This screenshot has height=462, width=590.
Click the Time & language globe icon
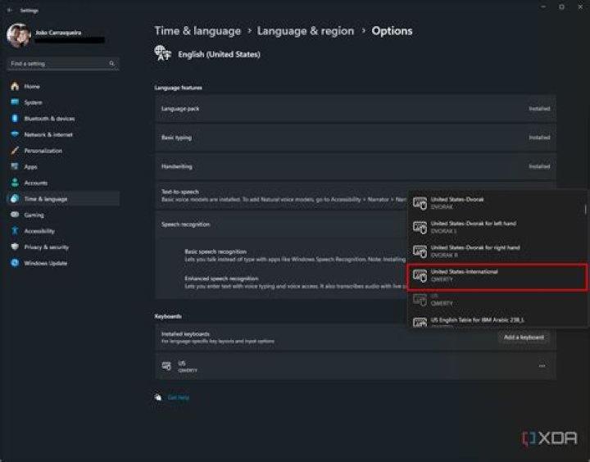(x=15, y=199)
